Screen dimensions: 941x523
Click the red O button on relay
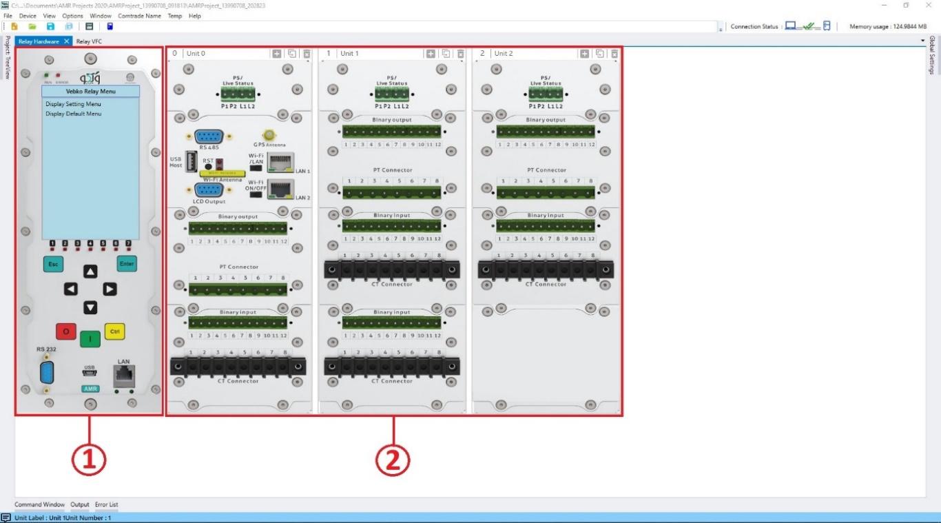66,331
